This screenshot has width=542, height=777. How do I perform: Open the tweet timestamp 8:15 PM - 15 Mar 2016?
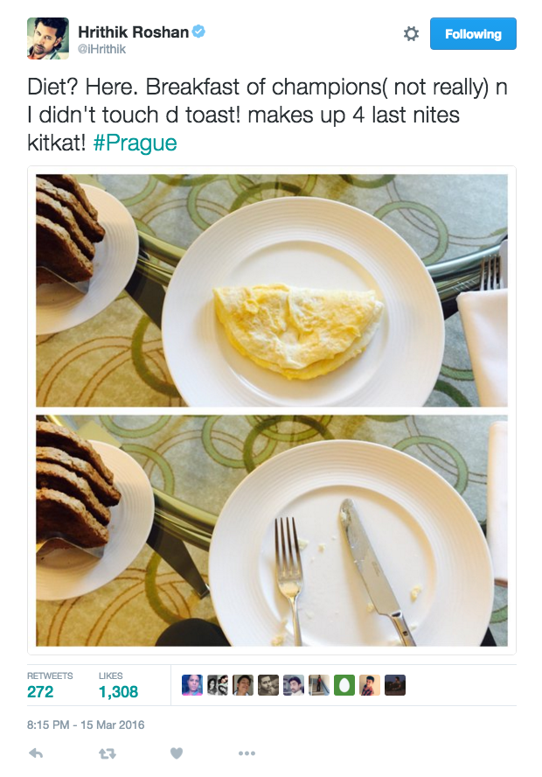tap(86, 725)
